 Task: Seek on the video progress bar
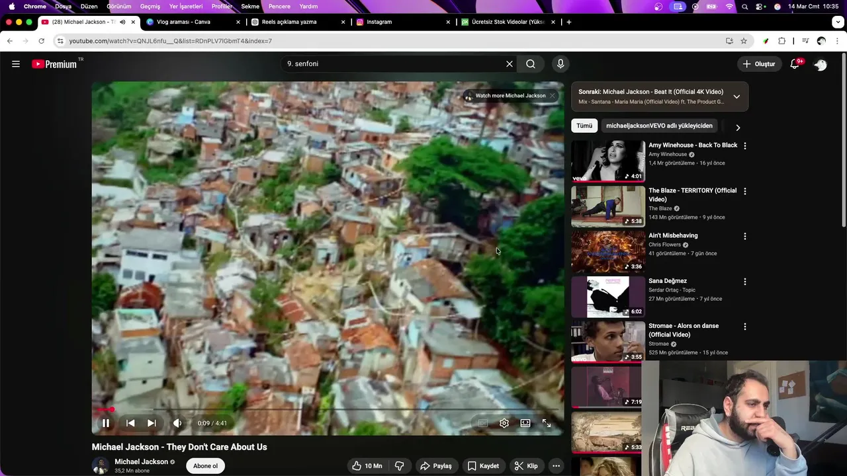point(328,410)
